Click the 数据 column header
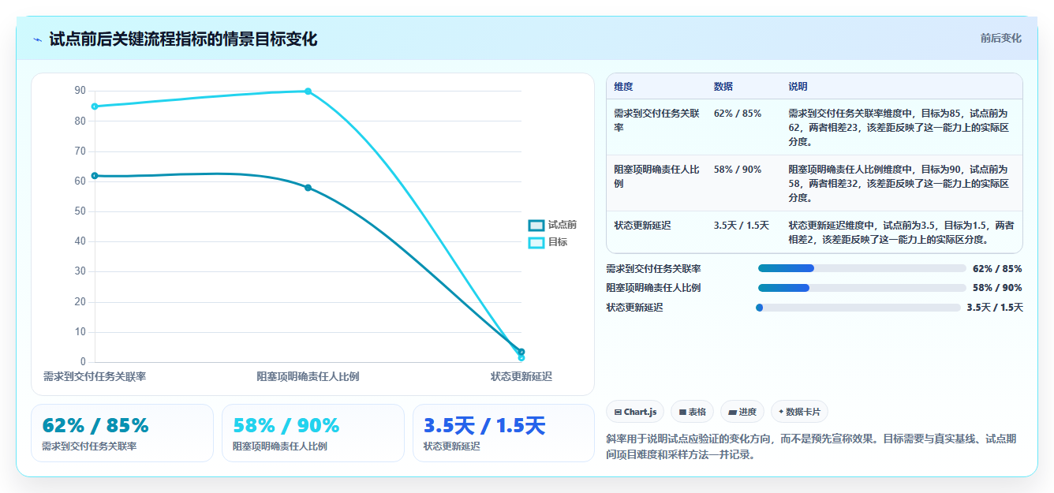Screen dimensions: 1054x493 pyautogui.click(x=723, y=86)
